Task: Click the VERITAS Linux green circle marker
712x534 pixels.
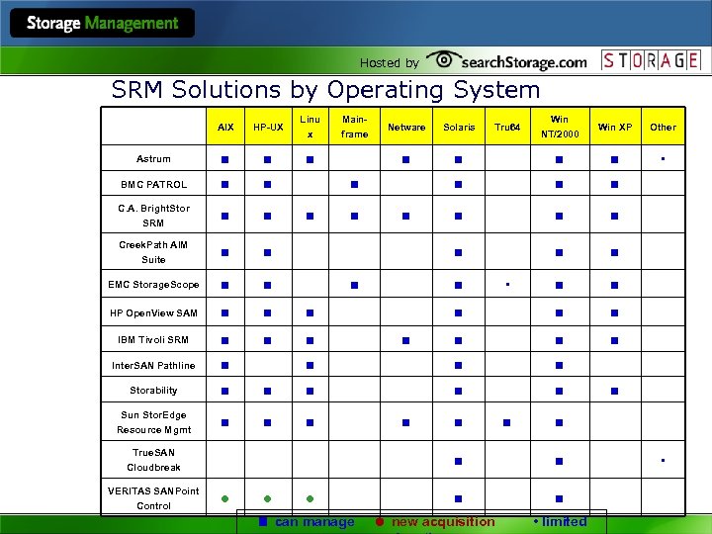Action: (311, 498)
